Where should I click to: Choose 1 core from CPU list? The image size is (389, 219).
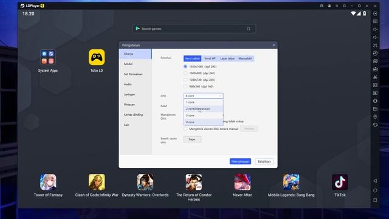point(203,102)
